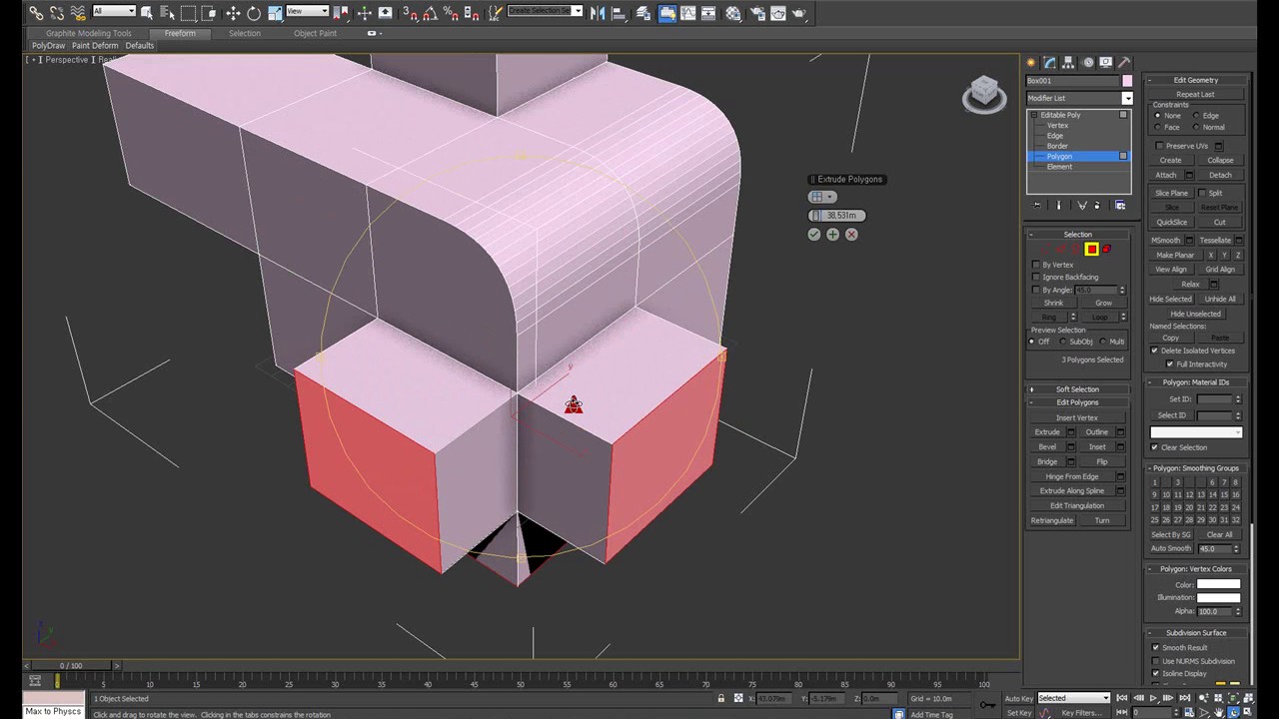1279x719 pixels.
Task: Open the Selection ribbon tab
Action: pos(244,33)
